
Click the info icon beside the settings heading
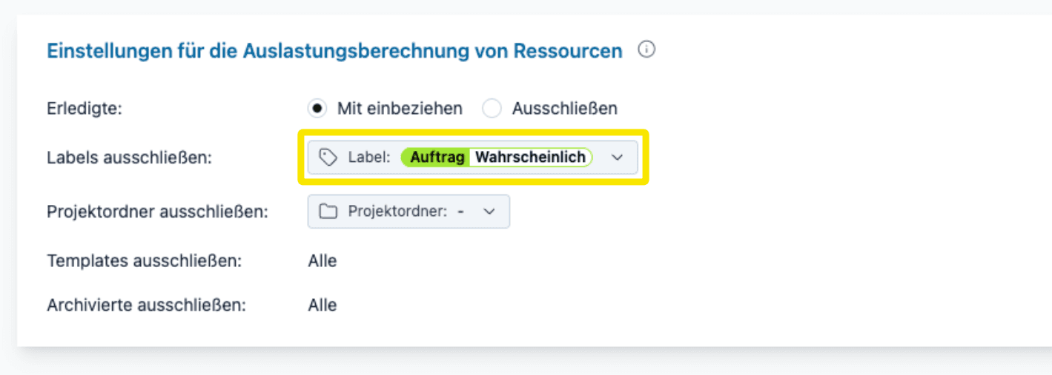click(x=646, y=50)
